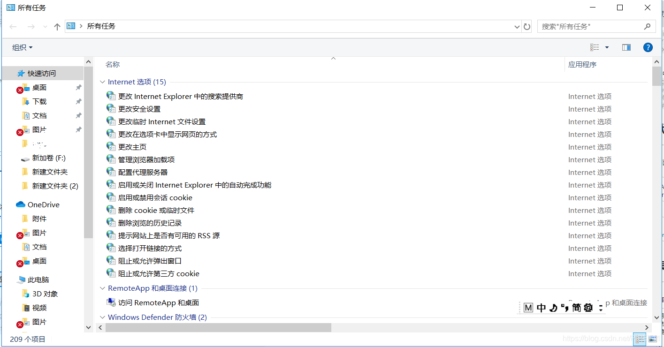
Task: Toggle the IME punctuation mode button
Action: coord(565,308)
